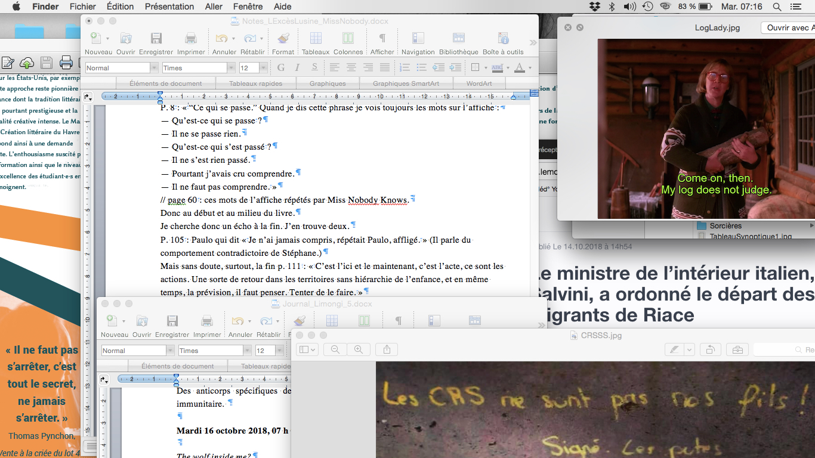
Task: Toggle italic (I) formatting in the Notes document
Action: coord(297,67)
